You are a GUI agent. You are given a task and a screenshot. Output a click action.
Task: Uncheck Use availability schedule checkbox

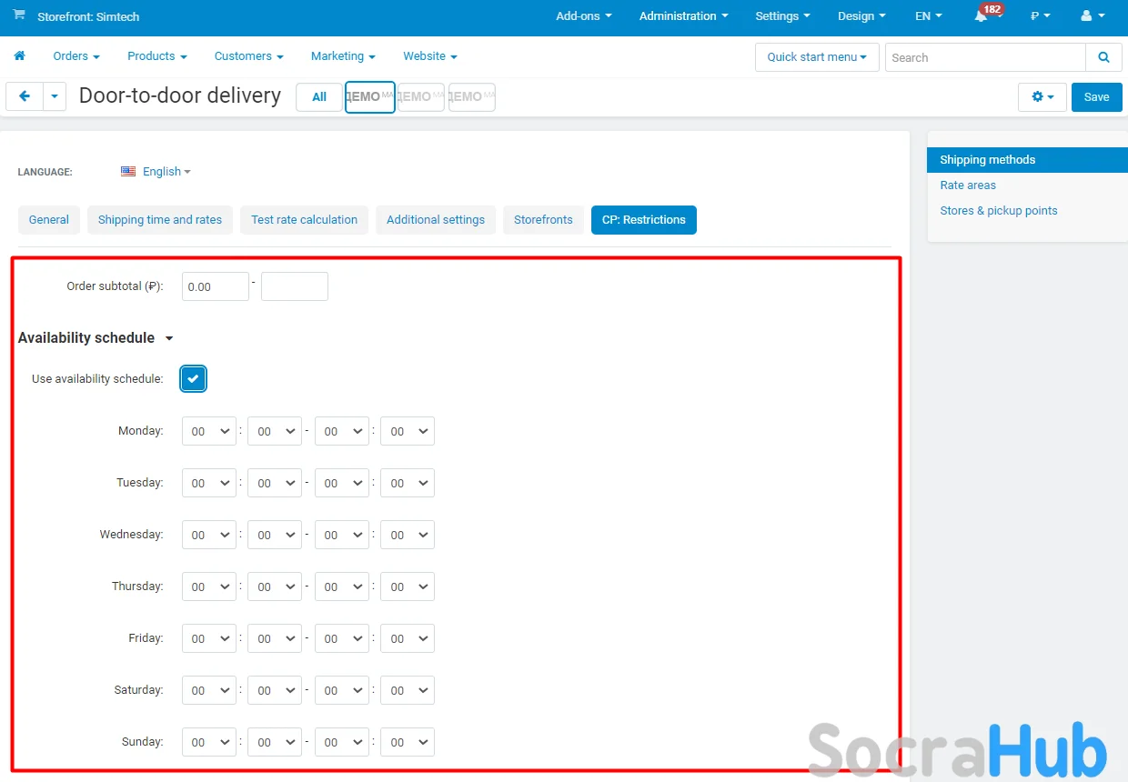193,379
